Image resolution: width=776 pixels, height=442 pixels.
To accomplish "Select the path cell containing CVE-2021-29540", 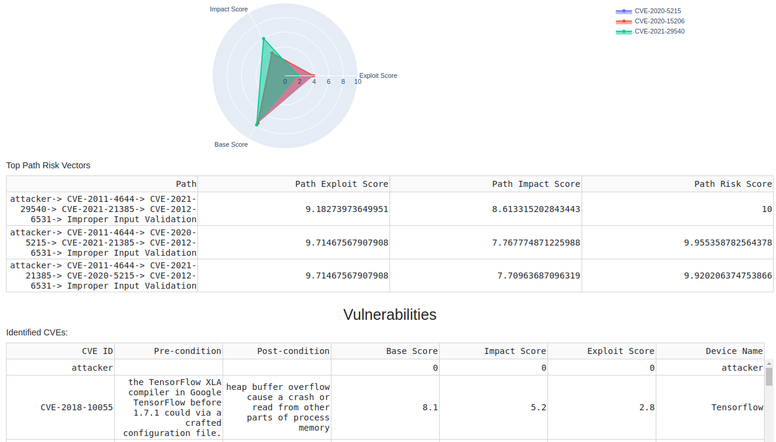I will 102,209.
